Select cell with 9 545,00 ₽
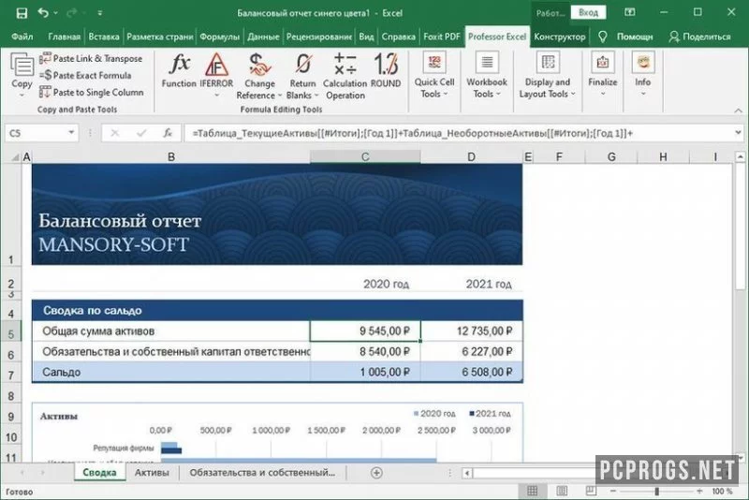This screenshot has height=500, width=749. tap(365, 331)
